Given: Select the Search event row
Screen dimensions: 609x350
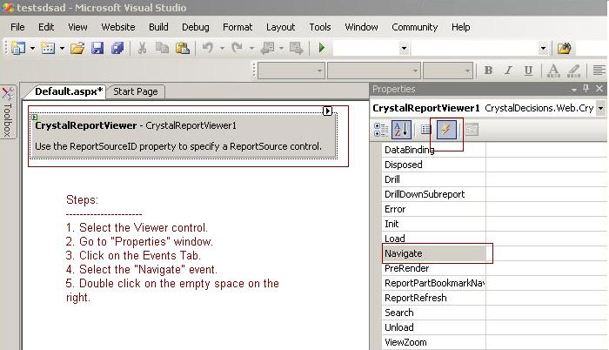Looking at the screenshot, I should [x=434, y=313].
